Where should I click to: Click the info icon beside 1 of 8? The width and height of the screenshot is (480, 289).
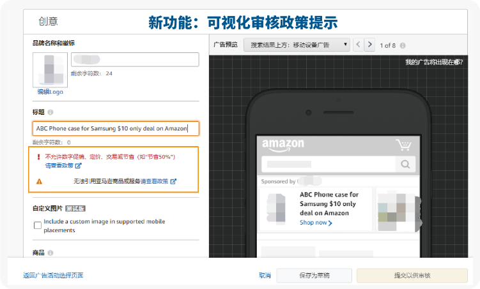coord(403,45)
